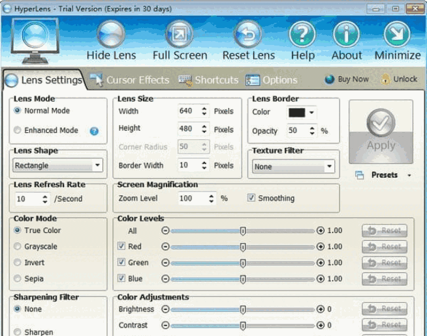This screenshot has height=336, width=427.
Task: Switch to Options tab
Action: 271,80
